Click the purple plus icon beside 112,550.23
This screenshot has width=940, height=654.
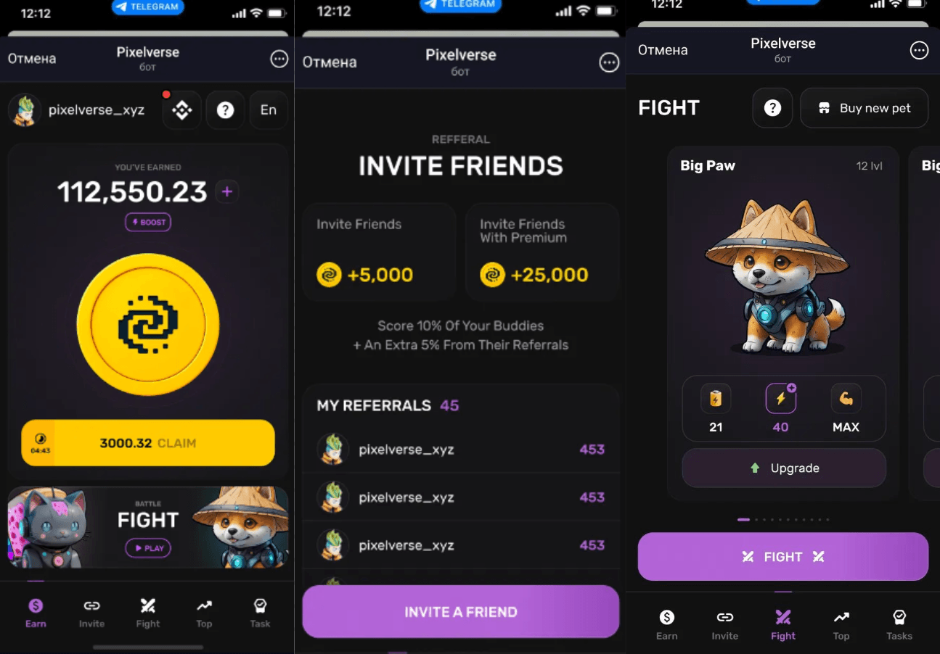click(227, 191)
